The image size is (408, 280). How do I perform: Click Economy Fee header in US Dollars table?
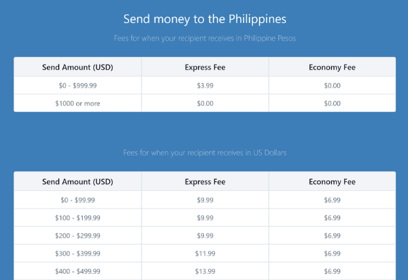pos(332,181)
